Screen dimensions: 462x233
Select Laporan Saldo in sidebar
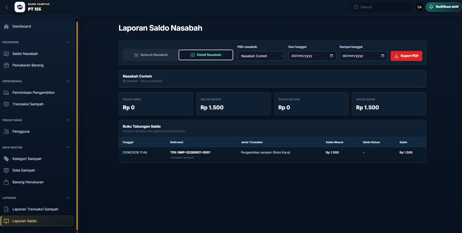37,221
